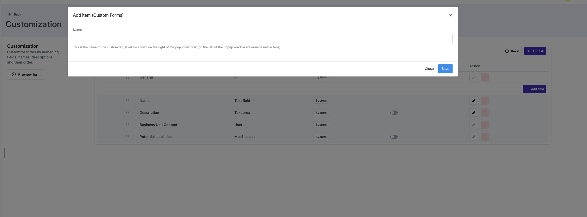
Task: Save the new custom tab
Action: [445, 69]
